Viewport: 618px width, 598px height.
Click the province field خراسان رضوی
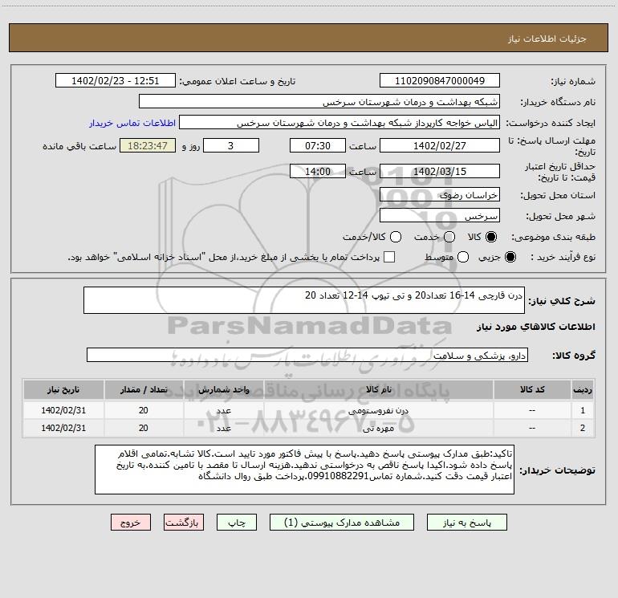pos(440,195)
